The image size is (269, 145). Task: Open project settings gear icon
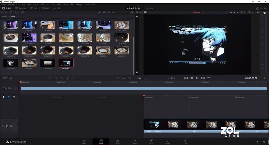(x=264, y=142)
